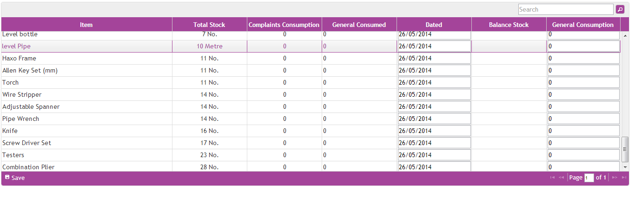Click the Complaints Consumption column header
The width and height of the screenshot is (635, 199).
tap(284, 25)
